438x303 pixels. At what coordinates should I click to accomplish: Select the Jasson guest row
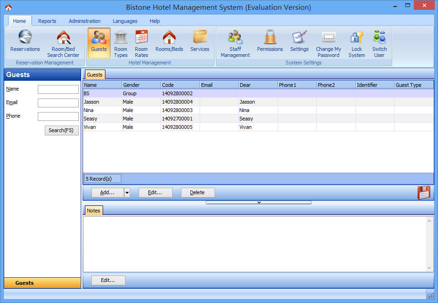pos(258,102)
